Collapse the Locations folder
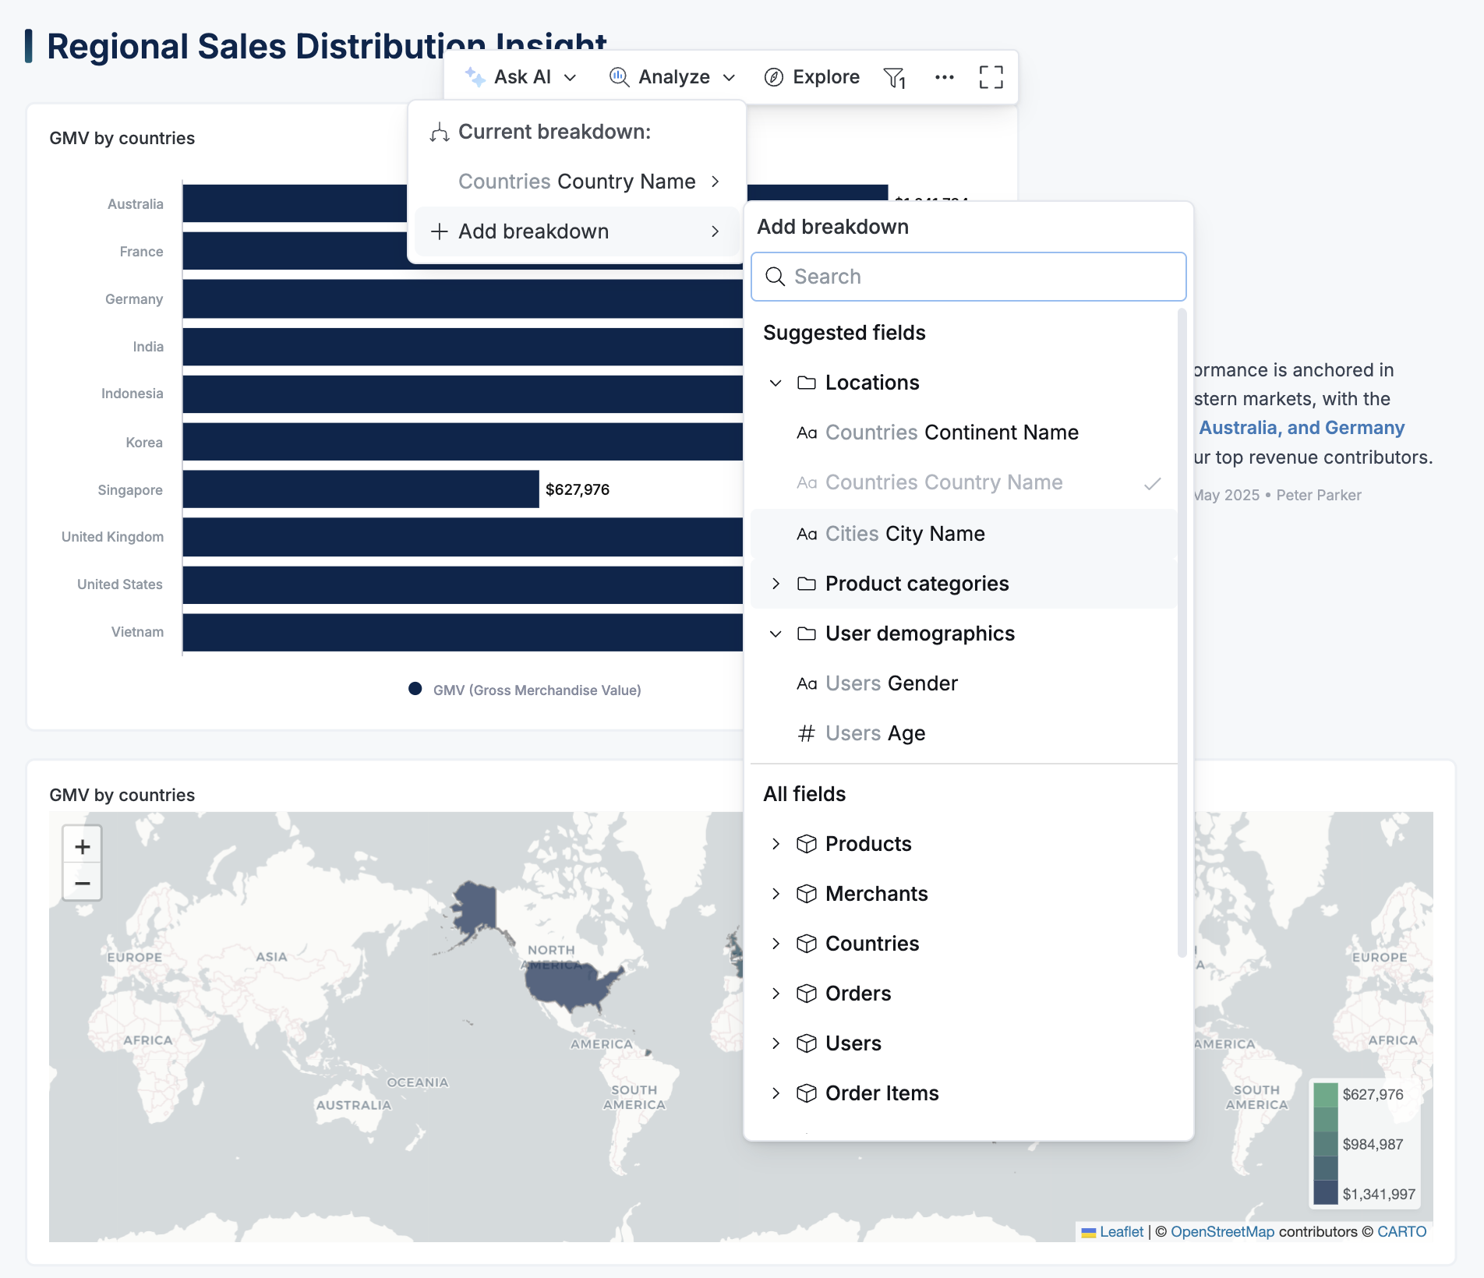 pyautogui.click(x=776, y=383)
